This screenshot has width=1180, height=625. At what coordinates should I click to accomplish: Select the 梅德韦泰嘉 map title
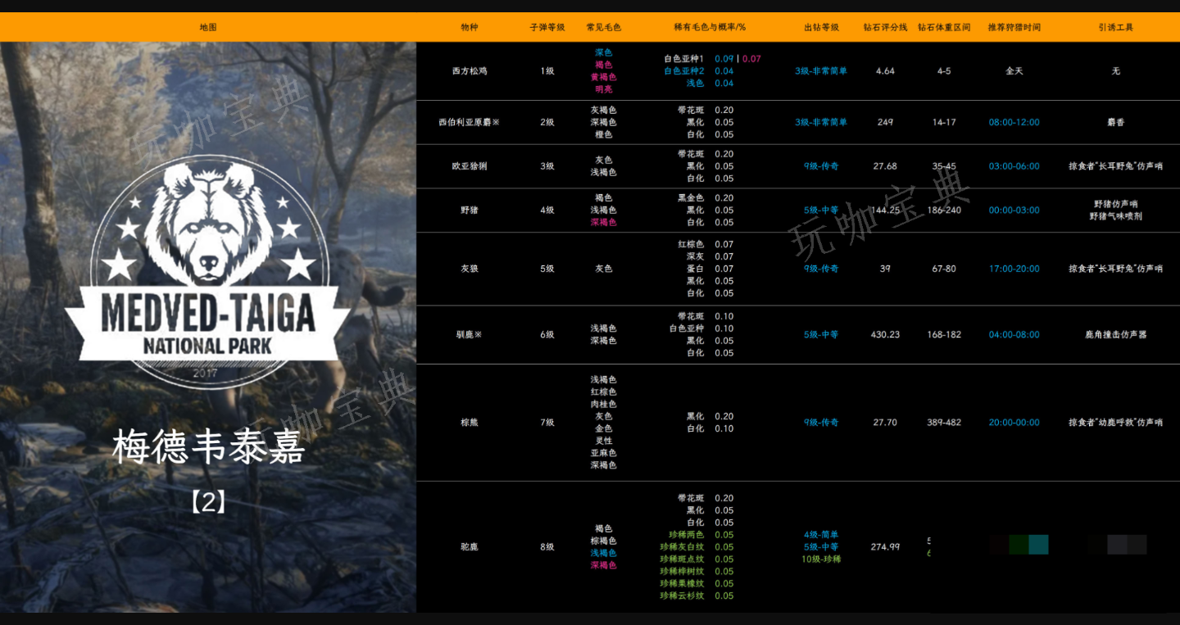click(x=208, y=447)
